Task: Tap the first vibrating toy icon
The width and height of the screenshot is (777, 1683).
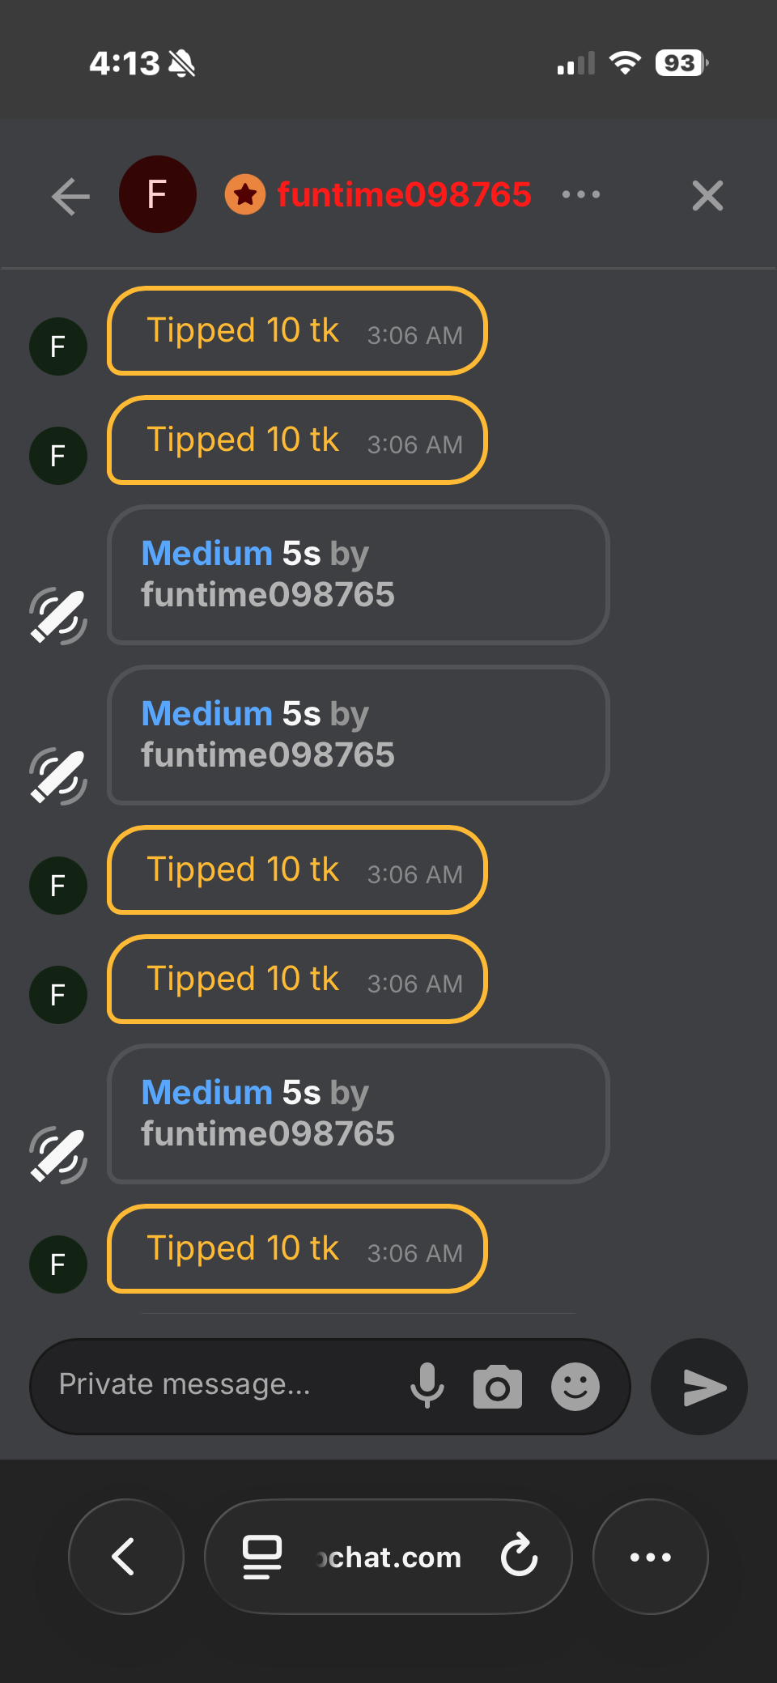Action: (x=58, y=616)
